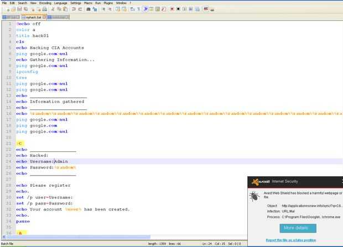Open the File menu

(x=4, y=3)
